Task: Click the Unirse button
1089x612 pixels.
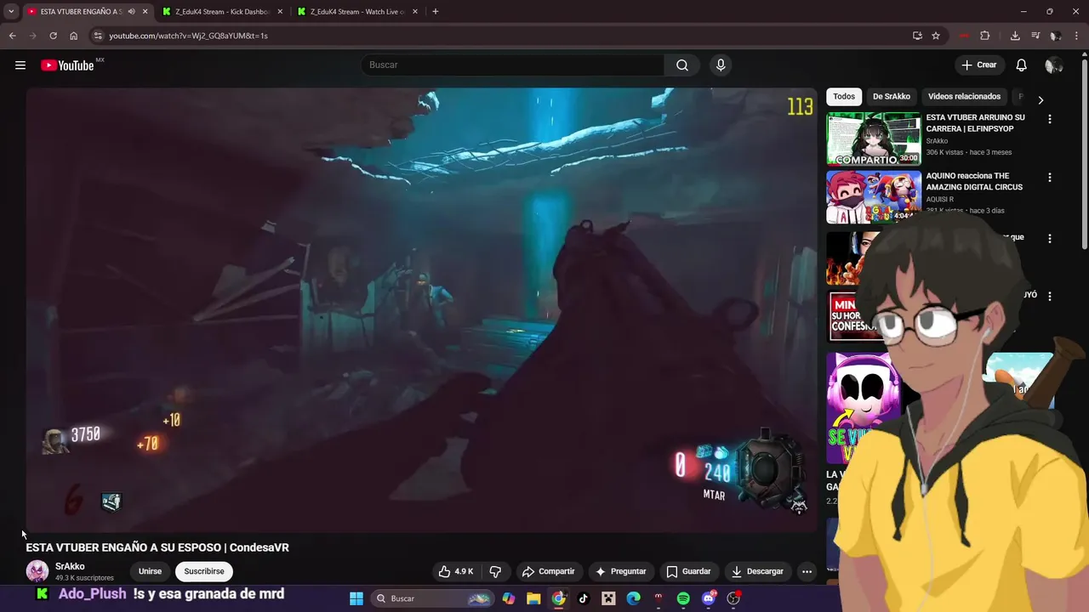Action: (x=150, y=571)
